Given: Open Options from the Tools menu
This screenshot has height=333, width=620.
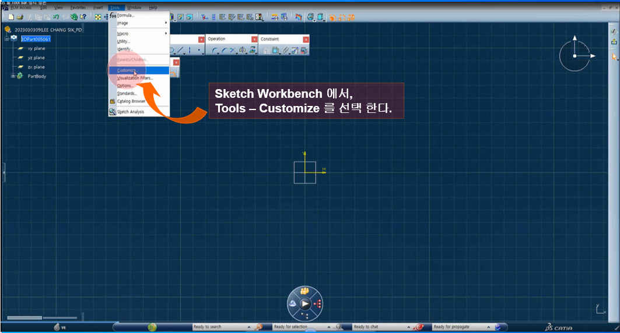Looking at the screenshot, I should (x=139, y=86).
